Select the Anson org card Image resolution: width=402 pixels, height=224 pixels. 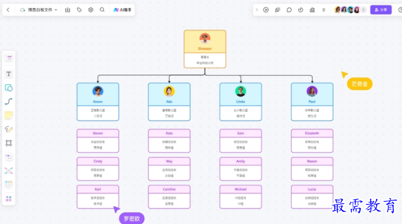(x=98, y=102)
